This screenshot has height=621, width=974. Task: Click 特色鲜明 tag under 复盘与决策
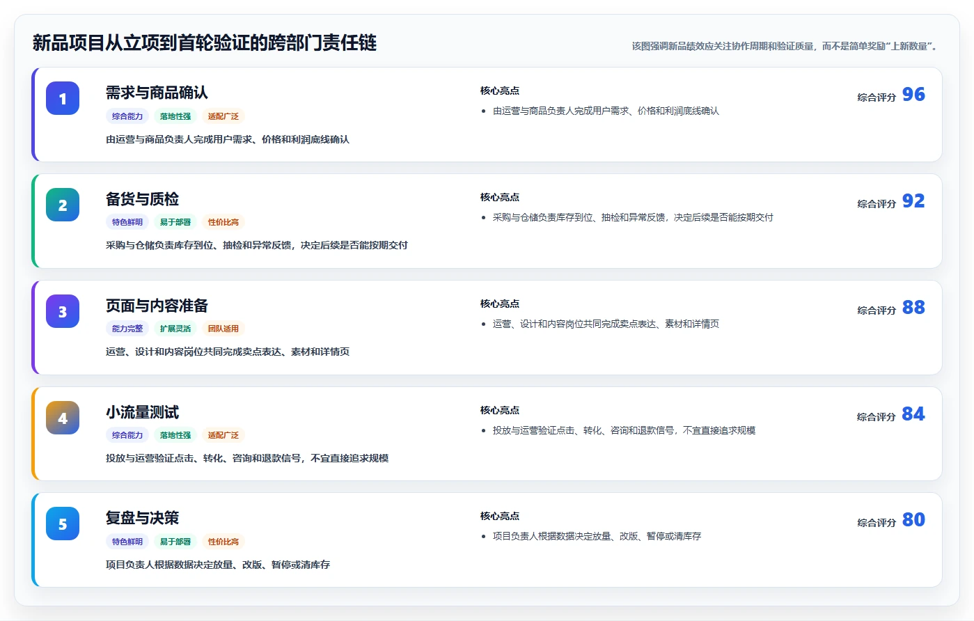click(127, 542)
